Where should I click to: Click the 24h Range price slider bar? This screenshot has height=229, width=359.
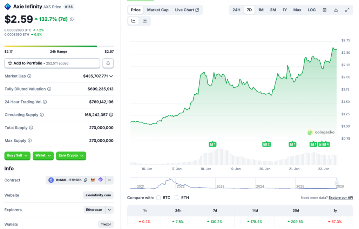coord(59,46)
